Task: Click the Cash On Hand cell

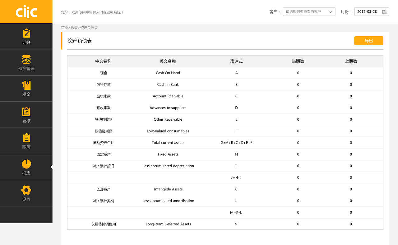Action: tap(168, 73)
